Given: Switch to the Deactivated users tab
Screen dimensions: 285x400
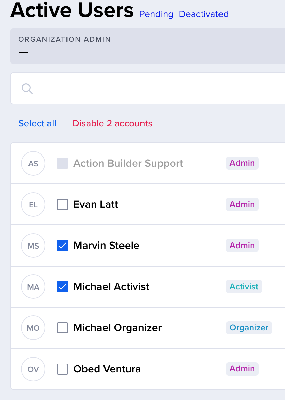Looking at the screenshot, I should [204, 14].
